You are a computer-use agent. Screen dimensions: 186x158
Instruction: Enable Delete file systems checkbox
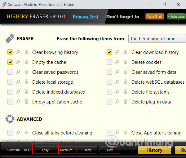click(x=109, y=92)
